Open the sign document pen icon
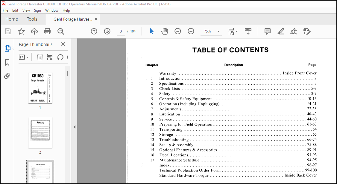Image resolution: width=337 pixels, height=184 pixels. pyautogui.click(x=294, y=31)
